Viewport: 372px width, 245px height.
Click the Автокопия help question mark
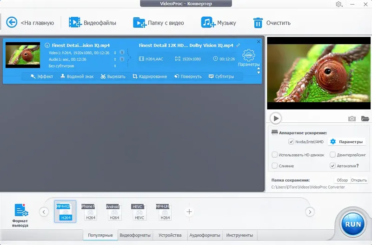357,166
